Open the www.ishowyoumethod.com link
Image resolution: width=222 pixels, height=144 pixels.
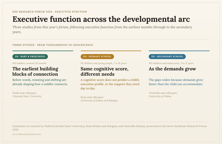point(27,134)
